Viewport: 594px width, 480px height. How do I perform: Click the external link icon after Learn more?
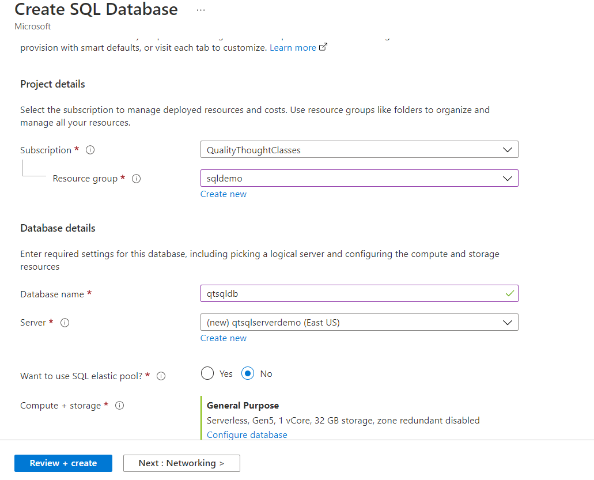(x=323, y=47)
